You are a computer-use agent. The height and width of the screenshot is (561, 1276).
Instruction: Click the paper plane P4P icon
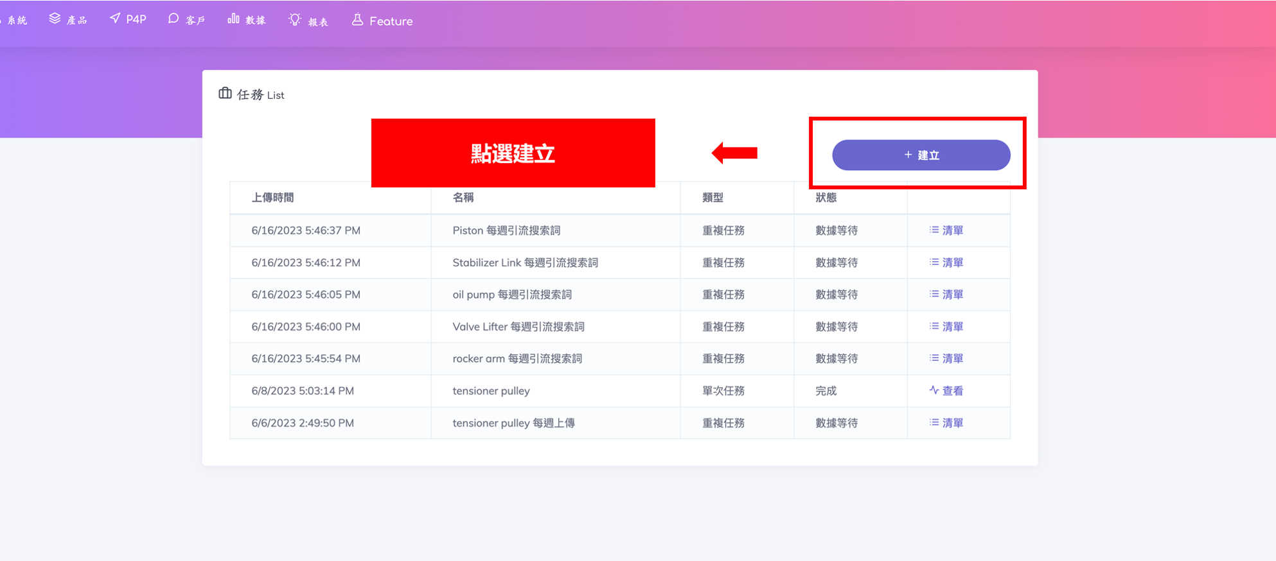point(115,19)
